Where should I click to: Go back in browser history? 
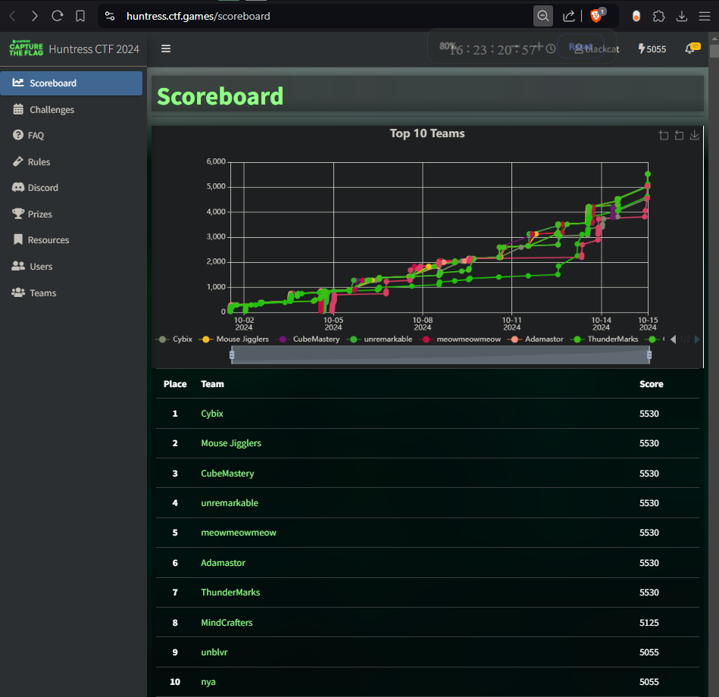tap(13, 17)
